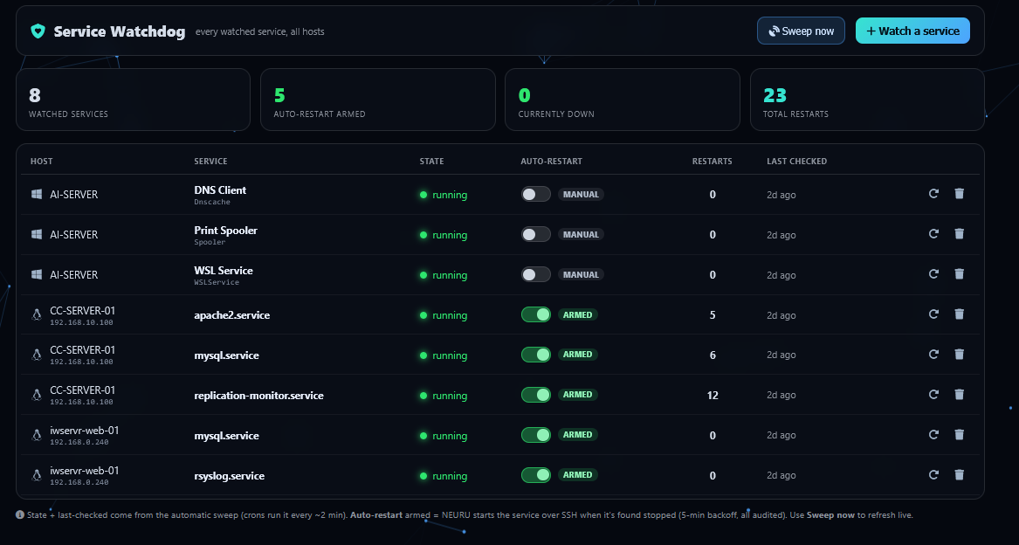This screenshot has width=1019, height=545.
Task: Click bold Sweep now text in footer
Action: coord(830,515)
